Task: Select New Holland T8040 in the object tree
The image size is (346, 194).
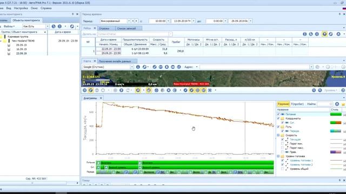Action: point(23,41)
